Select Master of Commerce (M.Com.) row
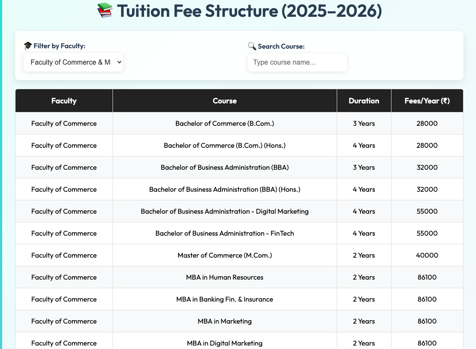Image resolution: width=476 pixels, height=349 pixels. tap(225, 256)
